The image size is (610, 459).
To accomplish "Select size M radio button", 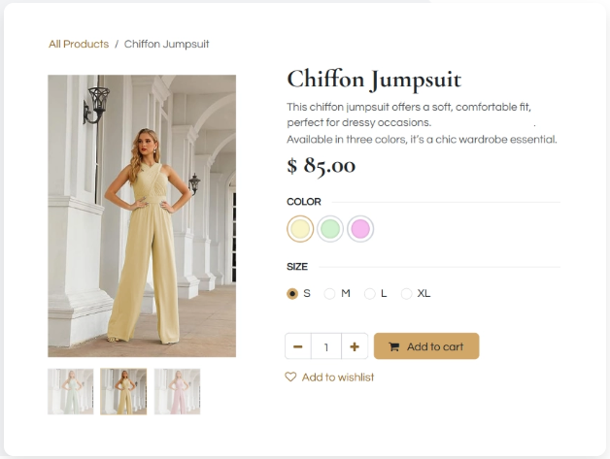I will (330, 293).
